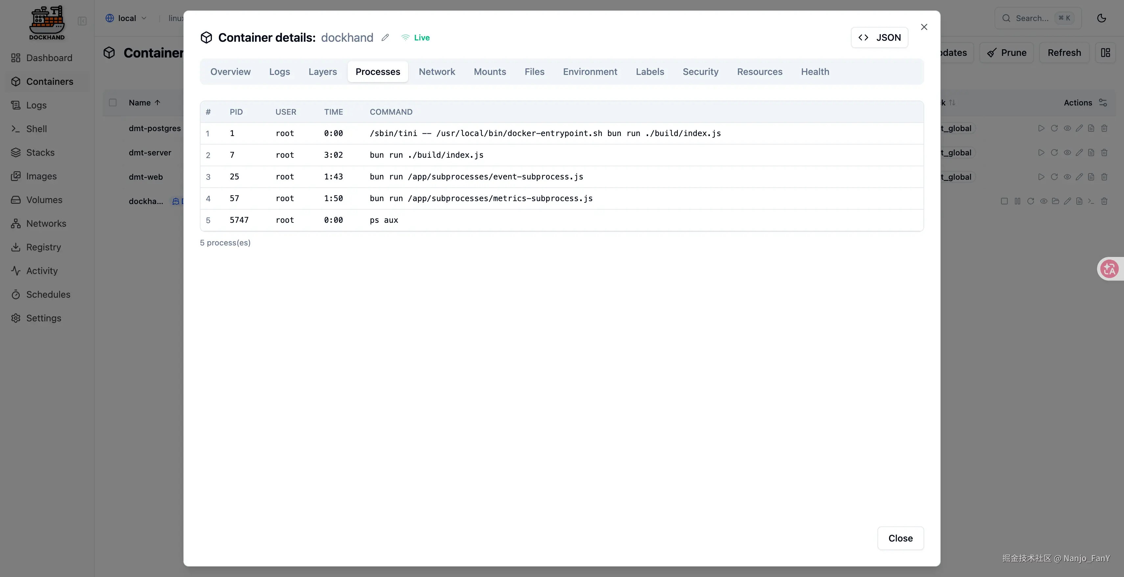Click the trash icon in dmt-postgres row
The image size is (1124, 577).
1104,128
